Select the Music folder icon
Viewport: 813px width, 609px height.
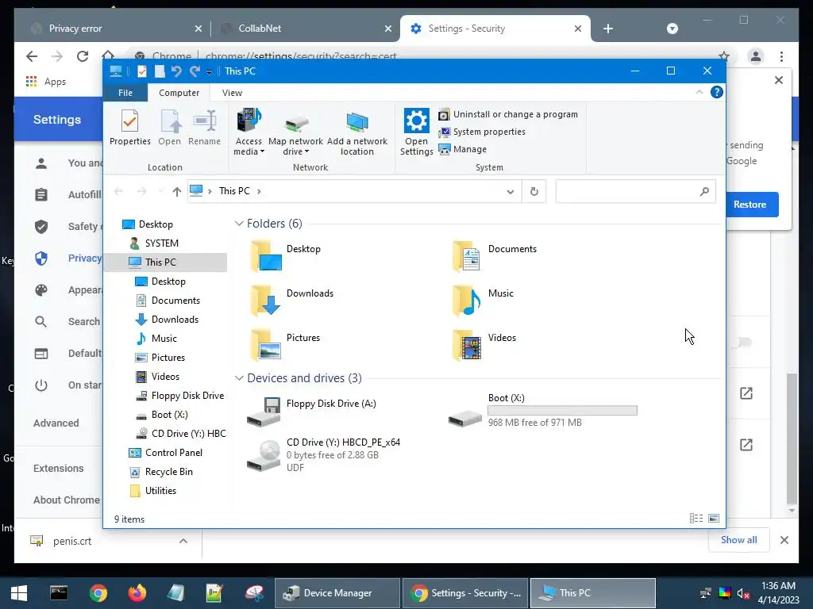[x=466, y=300]
